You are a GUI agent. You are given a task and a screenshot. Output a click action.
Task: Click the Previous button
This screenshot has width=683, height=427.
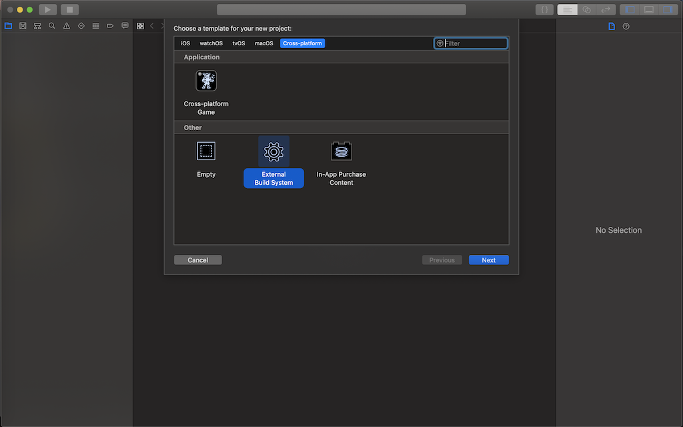pyautogui.click(x=442, y=260)
